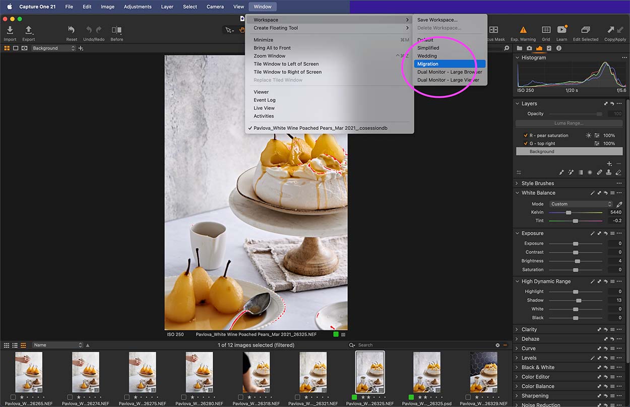Click the Import icon
This screenshot has height=407, width=630.
coord(10,30)
